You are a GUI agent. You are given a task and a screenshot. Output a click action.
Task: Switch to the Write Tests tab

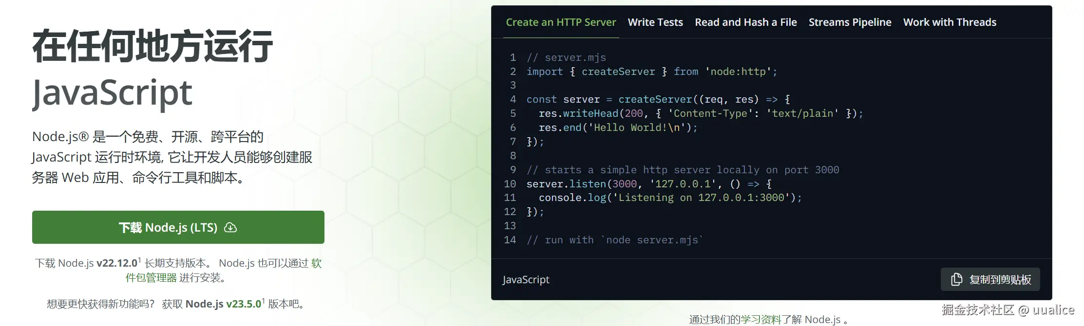[x=655, y=22]
